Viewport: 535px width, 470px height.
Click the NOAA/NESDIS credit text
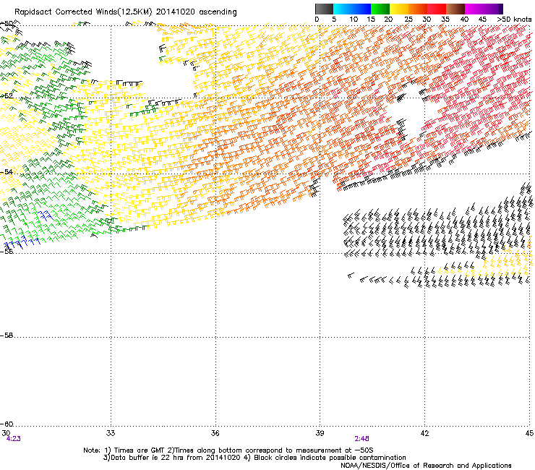click(x=426, y=466)
